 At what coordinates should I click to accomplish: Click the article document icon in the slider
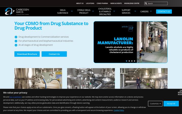point(131,28)
